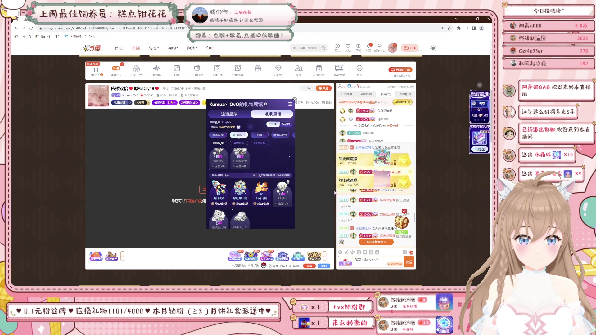
Task: Open 主播任务 streamer tasks icon
Action: click(x=217, y=68)
